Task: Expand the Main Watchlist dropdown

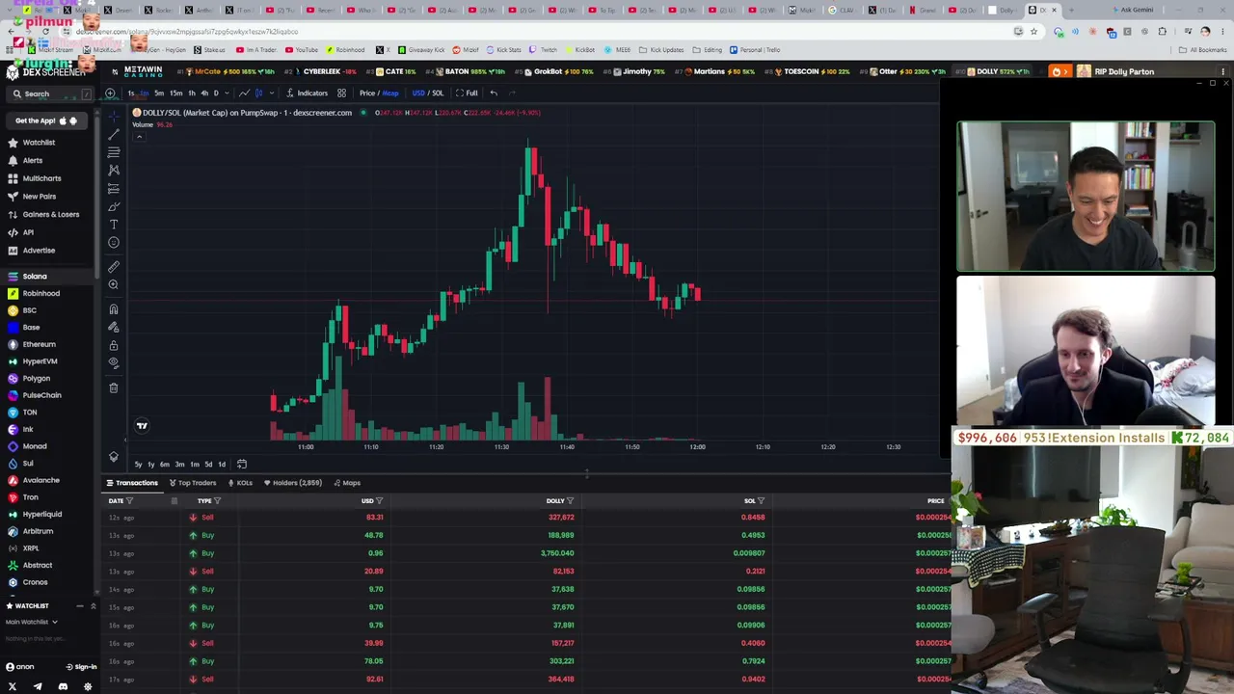Action: 31,622
